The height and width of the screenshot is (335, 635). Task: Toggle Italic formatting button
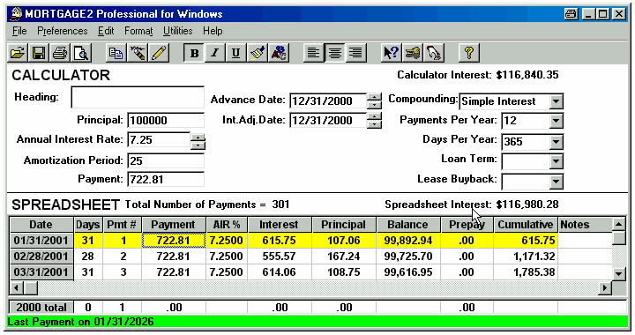pyautogui.click(x=215, y=53)
